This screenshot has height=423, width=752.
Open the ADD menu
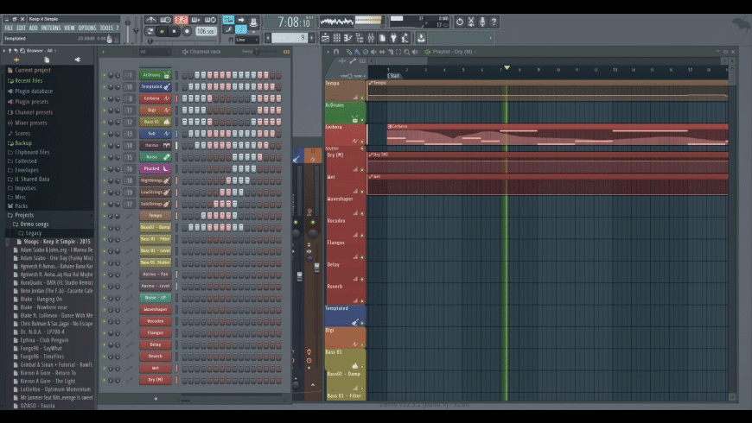click(33, 28)
